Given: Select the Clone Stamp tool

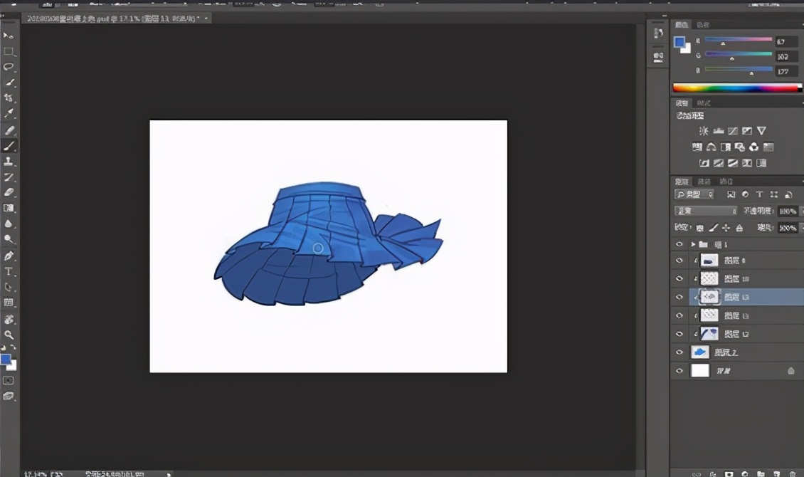Looking at the screenshot, I should pos(9,162).
